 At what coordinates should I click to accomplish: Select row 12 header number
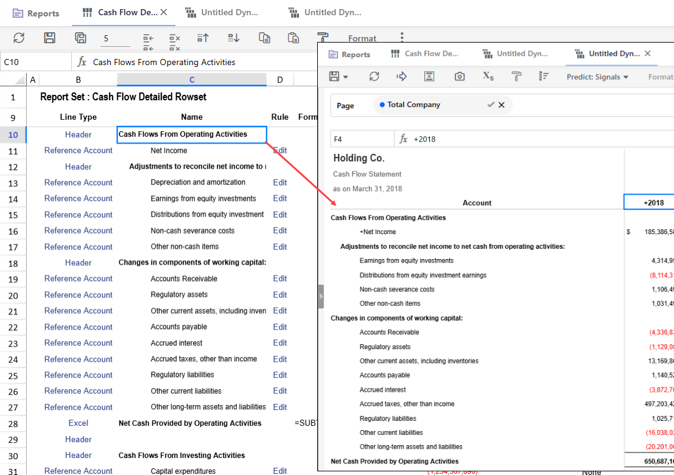[13, 167]
